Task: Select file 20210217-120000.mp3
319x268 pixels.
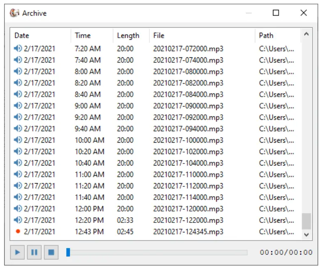Action: [x=188, y=209]
